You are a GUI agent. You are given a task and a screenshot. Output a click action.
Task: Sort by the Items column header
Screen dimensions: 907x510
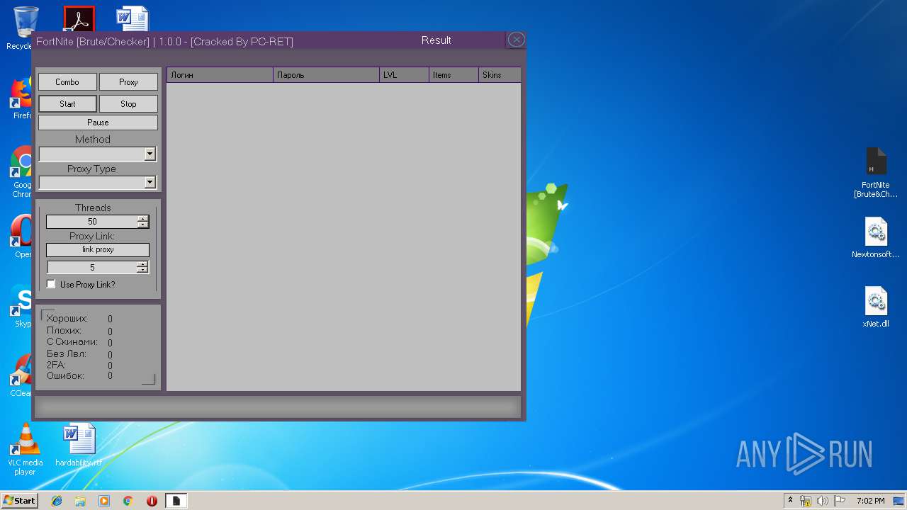(x=453, y=75)
